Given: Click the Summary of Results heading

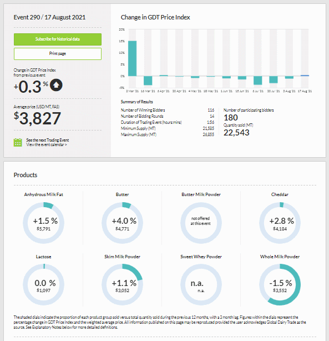Looking at the screenshot, I should 136,102.
